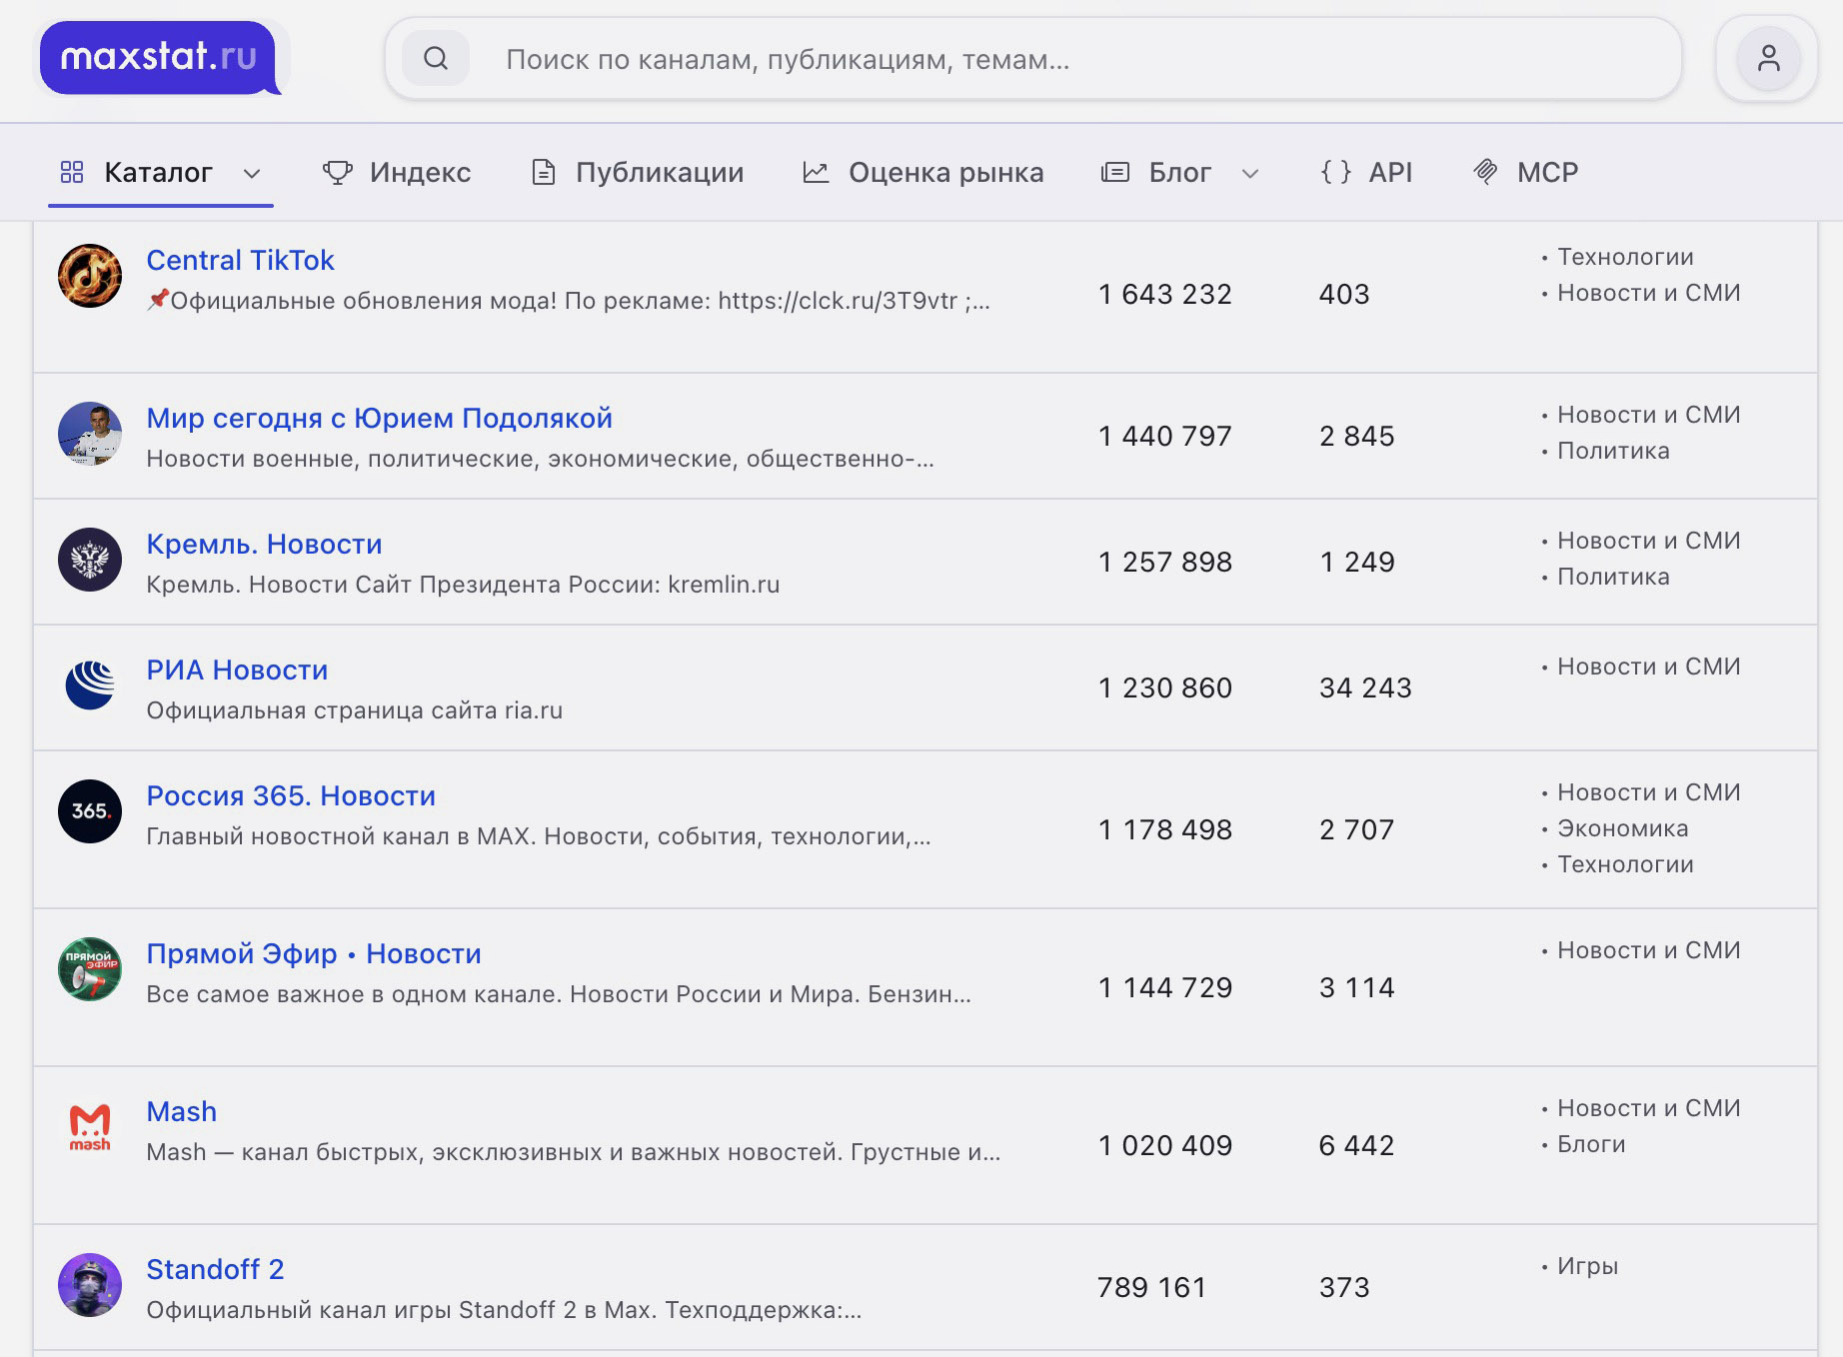1843x1357 pixels.
Task: Open the РИА Новости channel link
Action: click(x=237, y=670)
